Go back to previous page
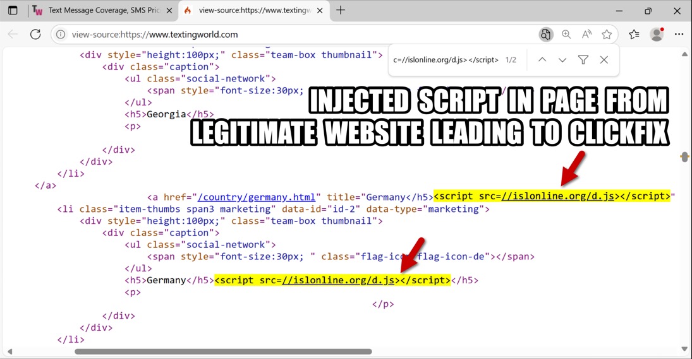Viewport: 692px width, 359px height. point(13,34)
